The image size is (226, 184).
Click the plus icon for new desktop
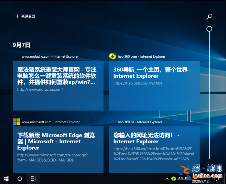tap(17, 16)
